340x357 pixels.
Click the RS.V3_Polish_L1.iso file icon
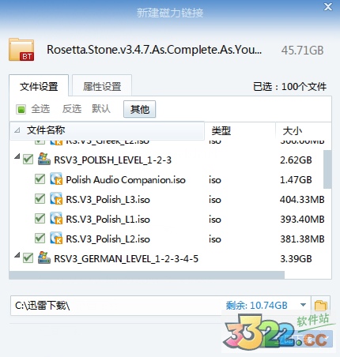point(56,219)
